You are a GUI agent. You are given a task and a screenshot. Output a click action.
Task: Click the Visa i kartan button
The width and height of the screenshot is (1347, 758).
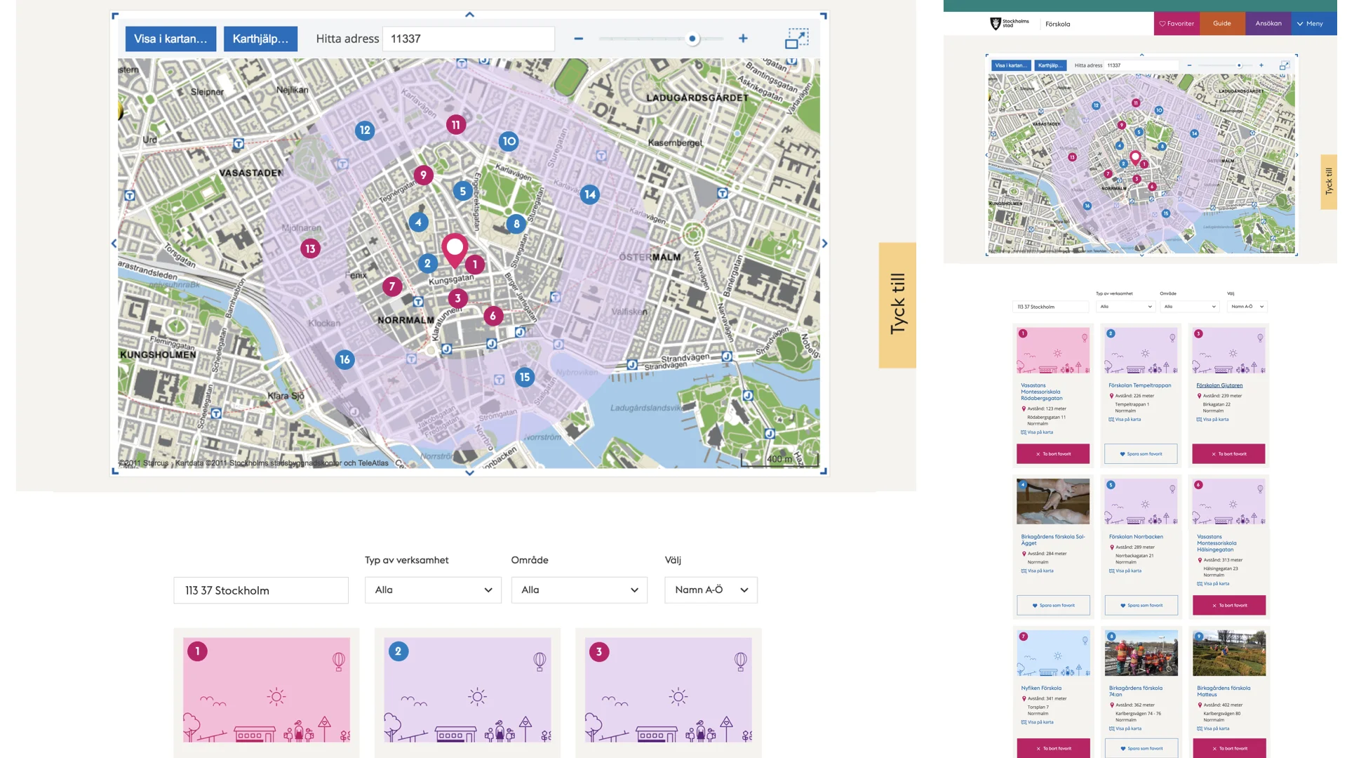(170, 39)
